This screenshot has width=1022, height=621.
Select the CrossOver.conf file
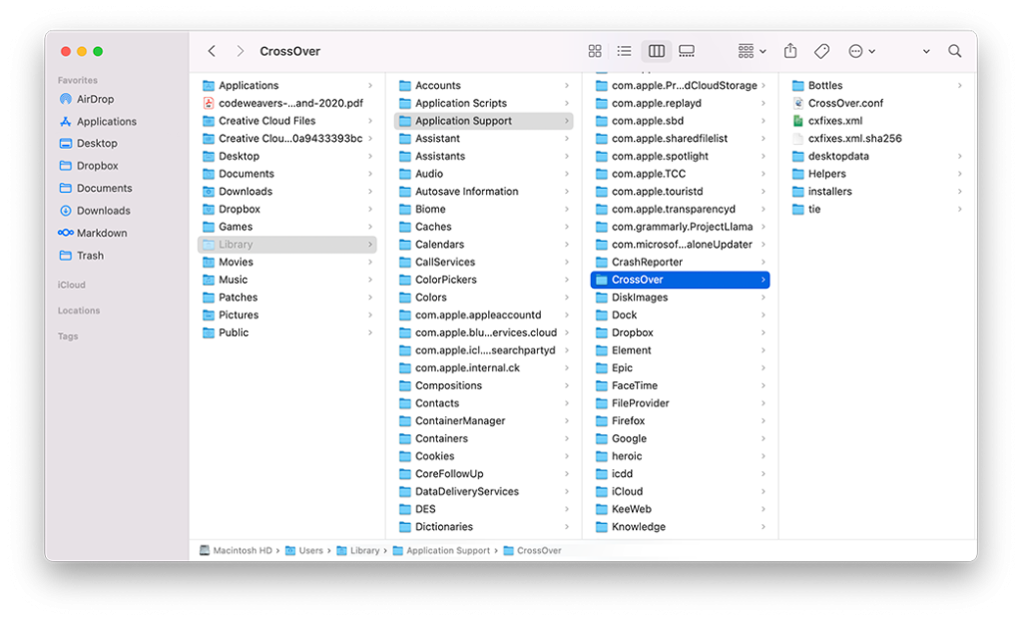tap(844, 103)
